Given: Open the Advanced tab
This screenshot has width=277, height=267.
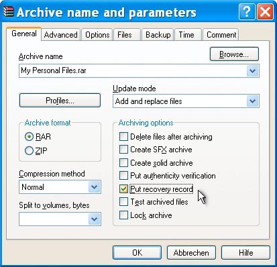Looking at the screenshot, I should coord(60,35).
